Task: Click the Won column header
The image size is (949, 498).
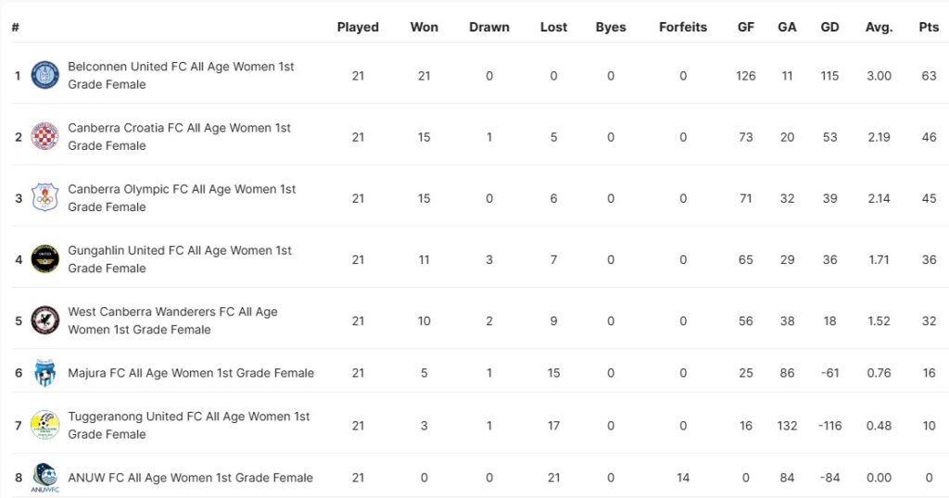Action: 424,27
